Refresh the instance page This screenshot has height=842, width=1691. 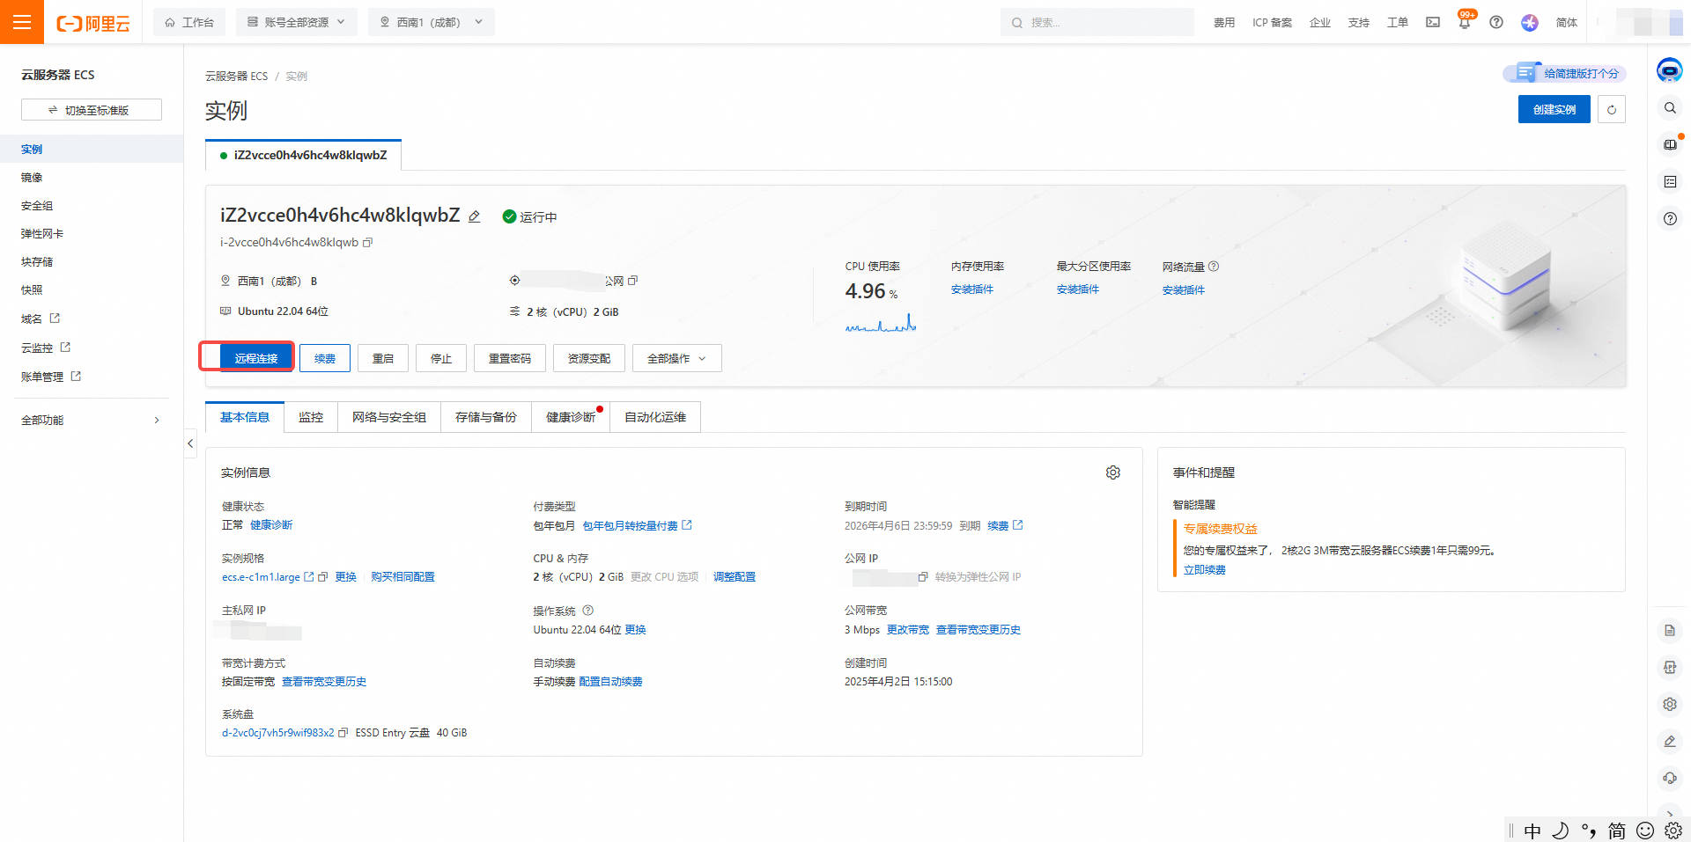[1612, 109]
